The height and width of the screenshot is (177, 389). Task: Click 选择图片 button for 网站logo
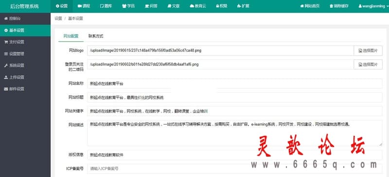click(x=368, y=50)
